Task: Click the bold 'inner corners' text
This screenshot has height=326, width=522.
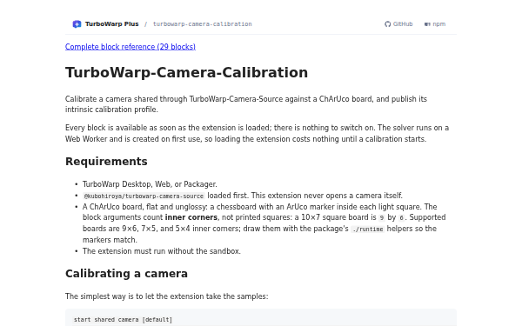Action: [191, 217]
